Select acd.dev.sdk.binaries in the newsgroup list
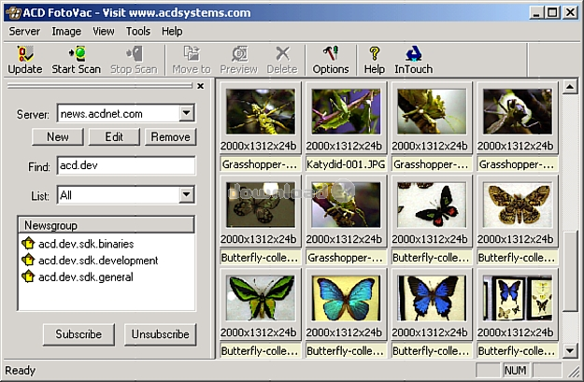Screen dimensions: 584x382 tap(86, 244)
